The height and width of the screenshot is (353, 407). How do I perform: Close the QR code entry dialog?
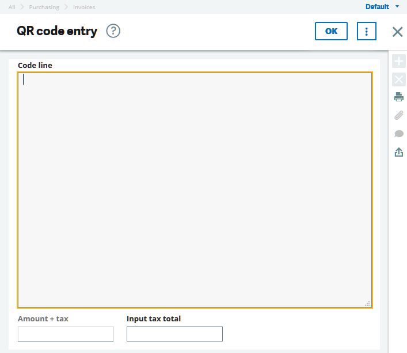(397, 32)
